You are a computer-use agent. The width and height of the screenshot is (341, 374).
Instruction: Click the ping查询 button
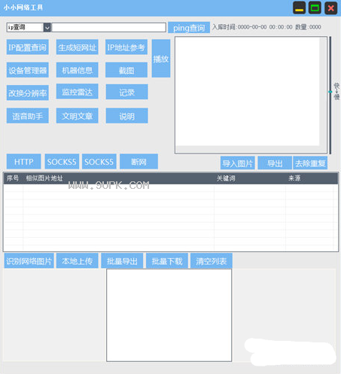(189, 28)
